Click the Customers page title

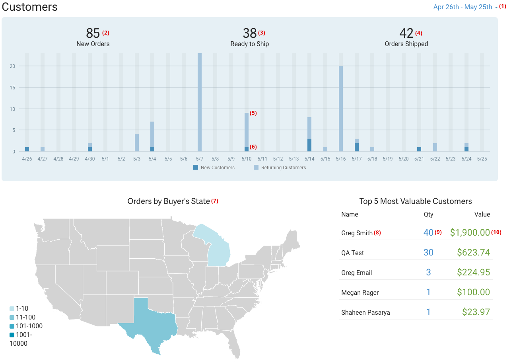29,7
